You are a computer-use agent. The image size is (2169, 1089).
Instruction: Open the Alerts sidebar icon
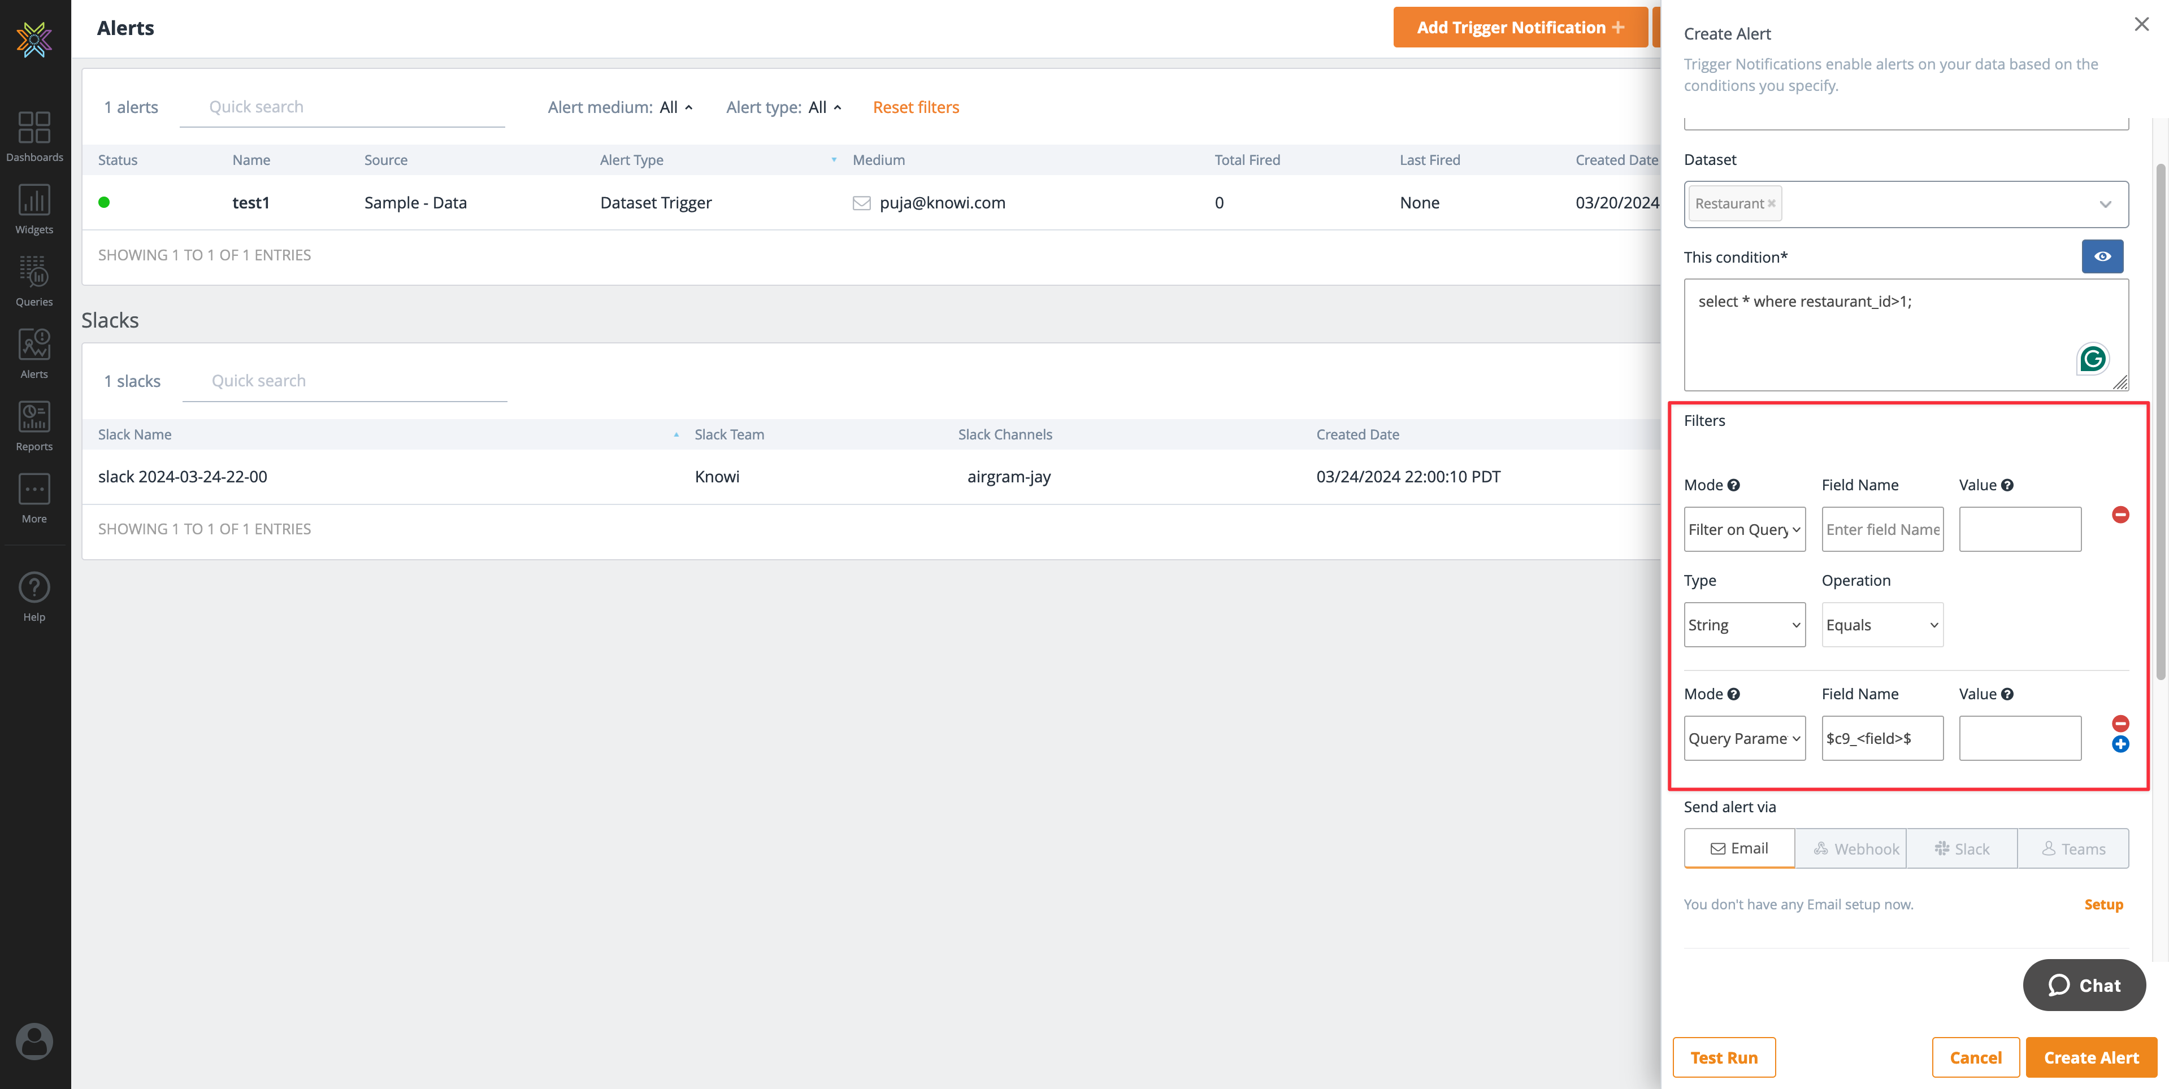click(34, 354)
